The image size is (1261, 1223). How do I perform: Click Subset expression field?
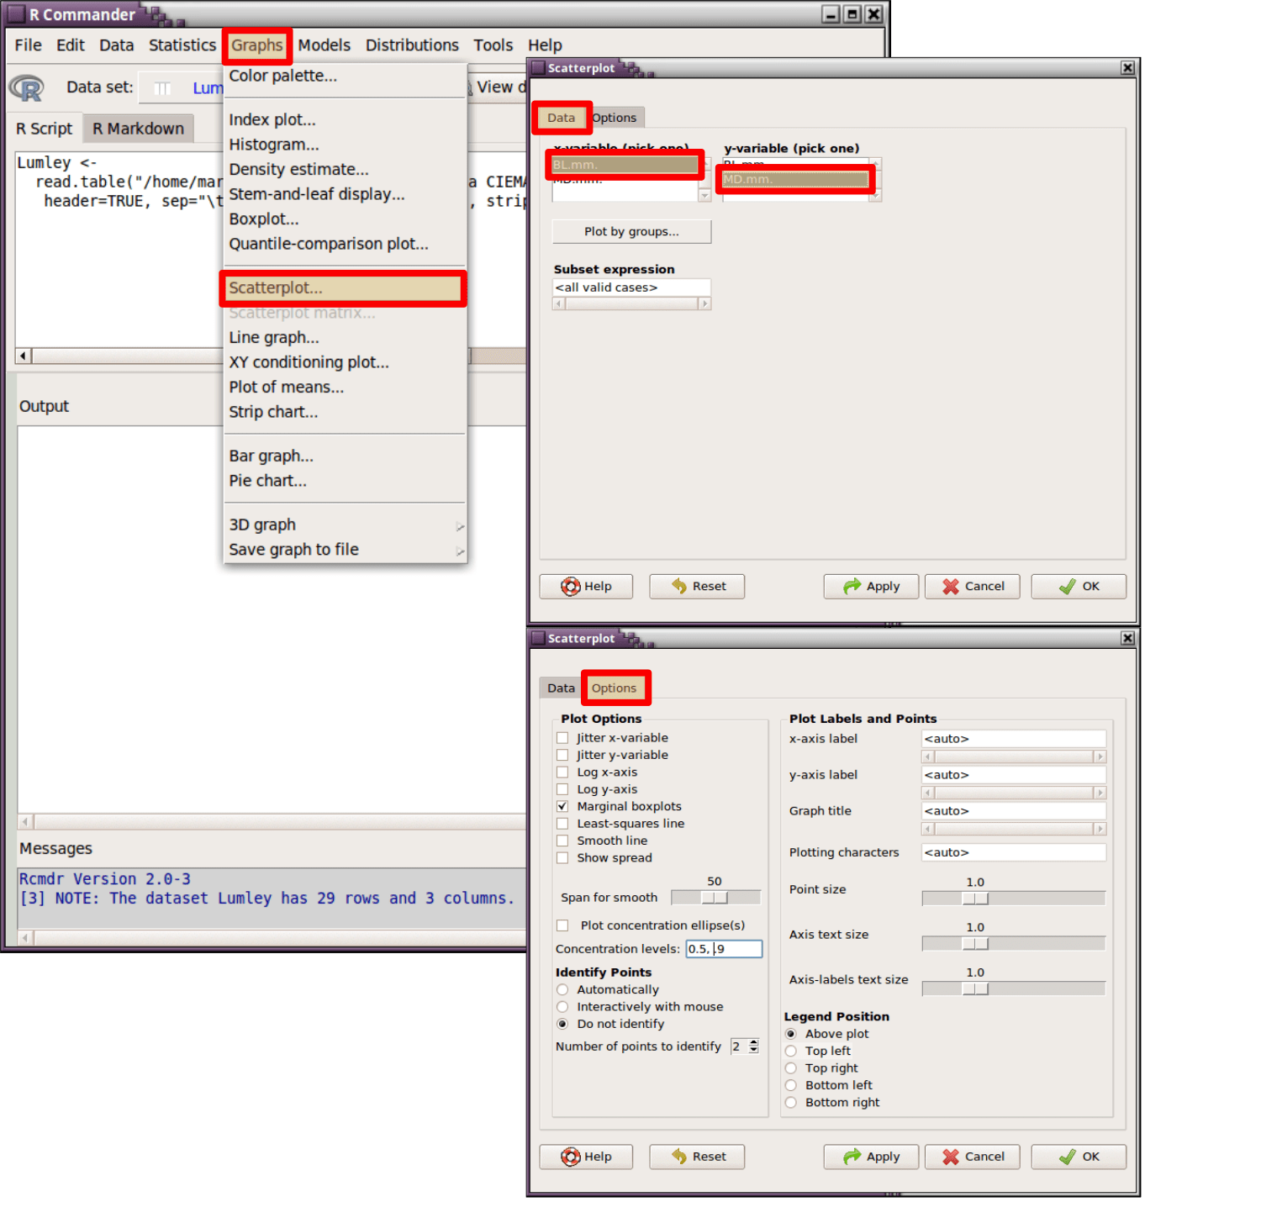tap(631, 287)
